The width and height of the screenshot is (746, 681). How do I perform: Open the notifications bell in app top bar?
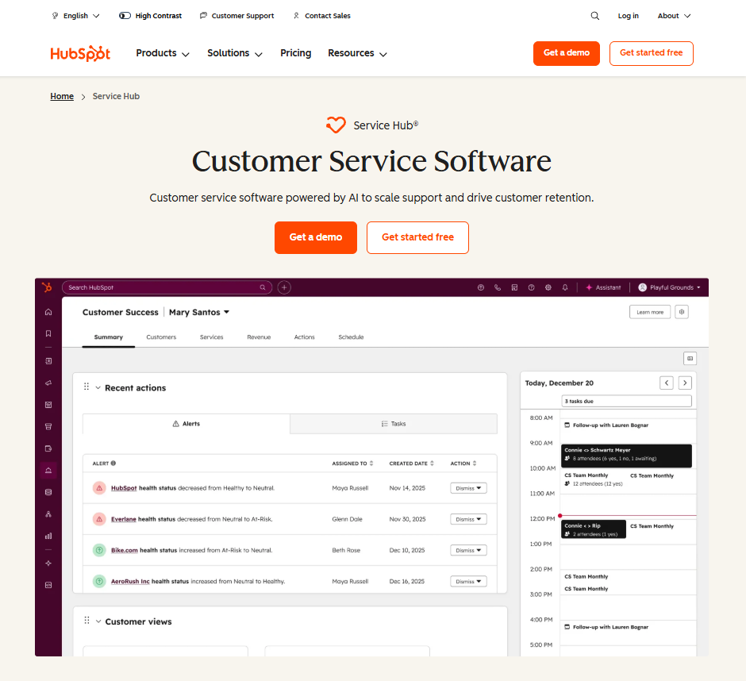[x=565, y=287]
